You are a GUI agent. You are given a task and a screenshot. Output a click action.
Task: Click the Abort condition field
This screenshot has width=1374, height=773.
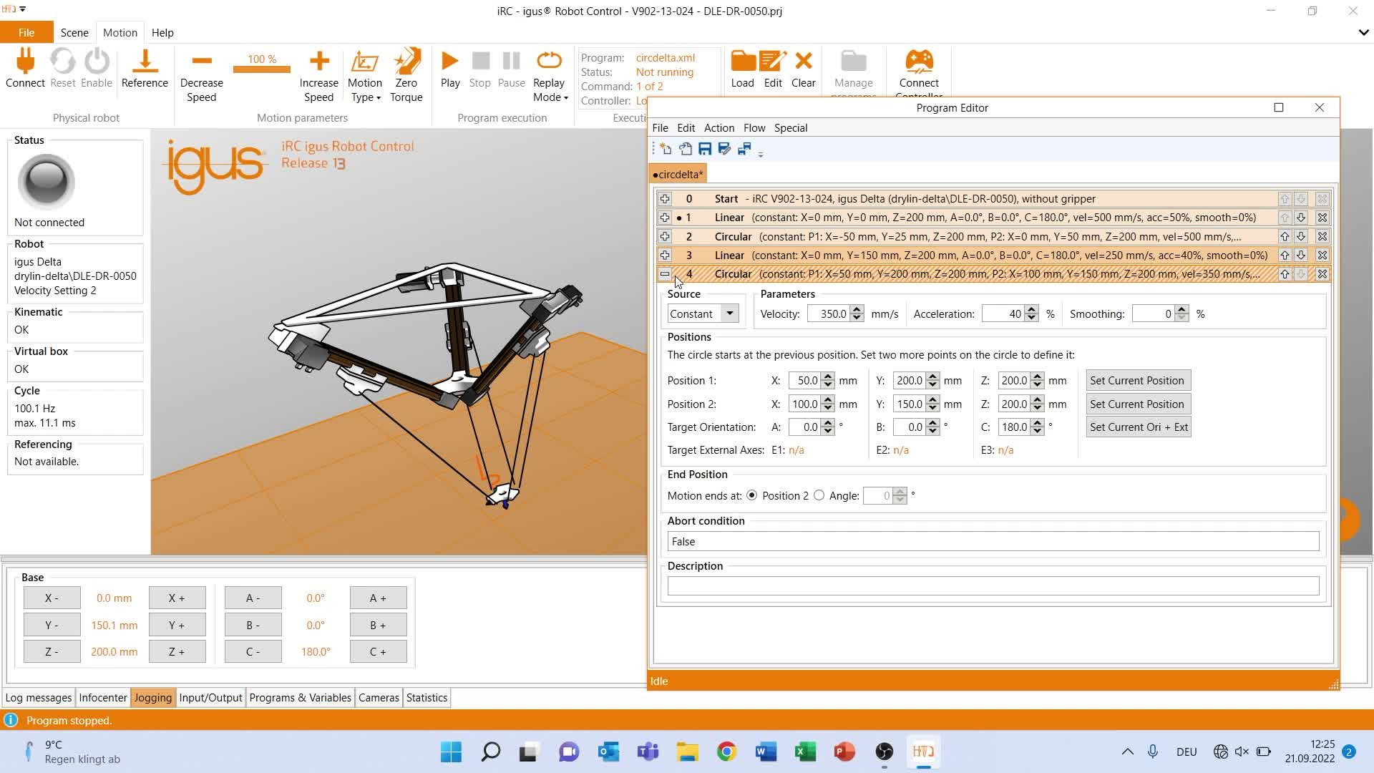point(993,542)
